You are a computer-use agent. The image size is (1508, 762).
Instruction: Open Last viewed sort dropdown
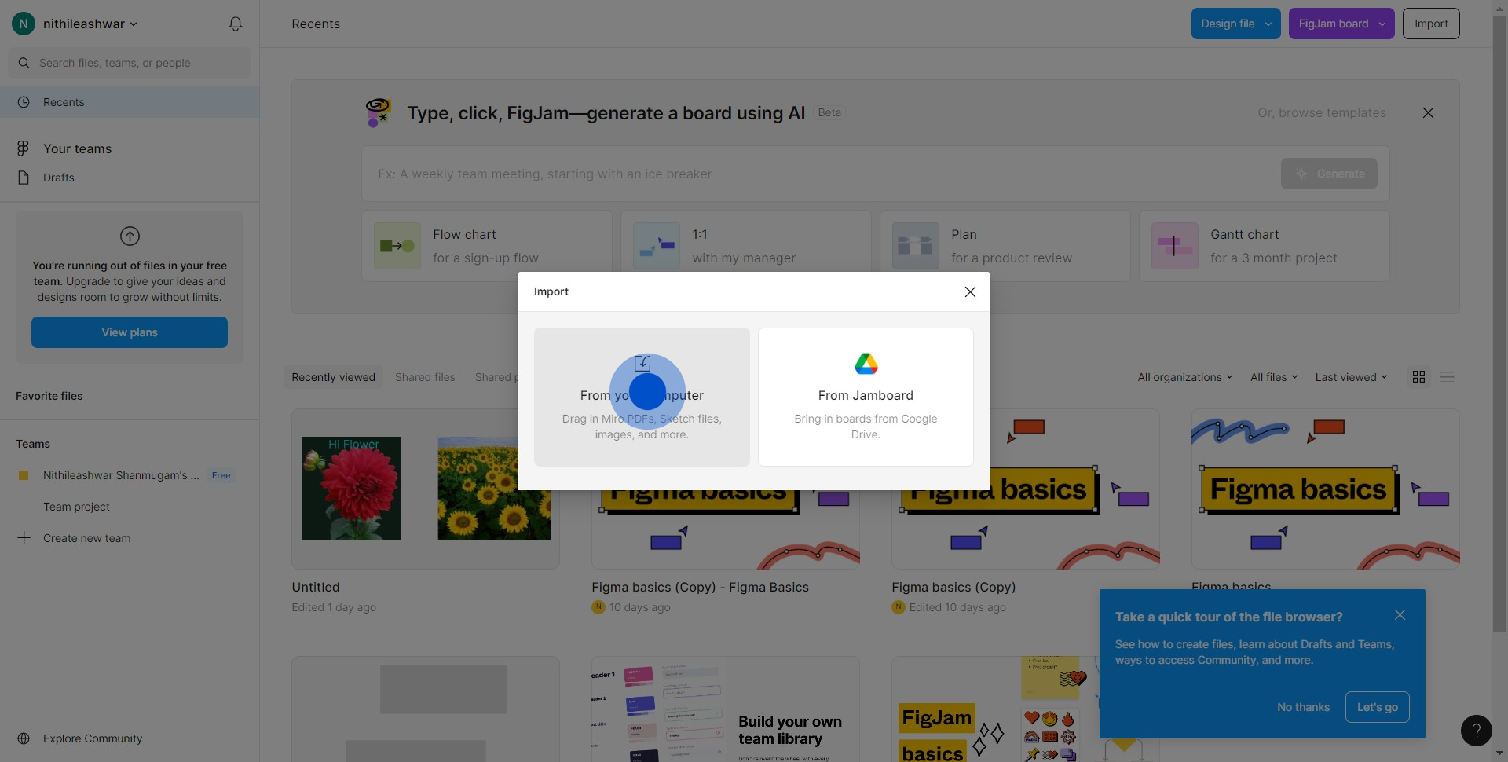[1351, 377]
